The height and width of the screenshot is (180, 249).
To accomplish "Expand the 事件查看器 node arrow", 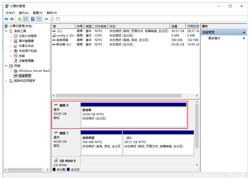I will (x=11, y=41).
